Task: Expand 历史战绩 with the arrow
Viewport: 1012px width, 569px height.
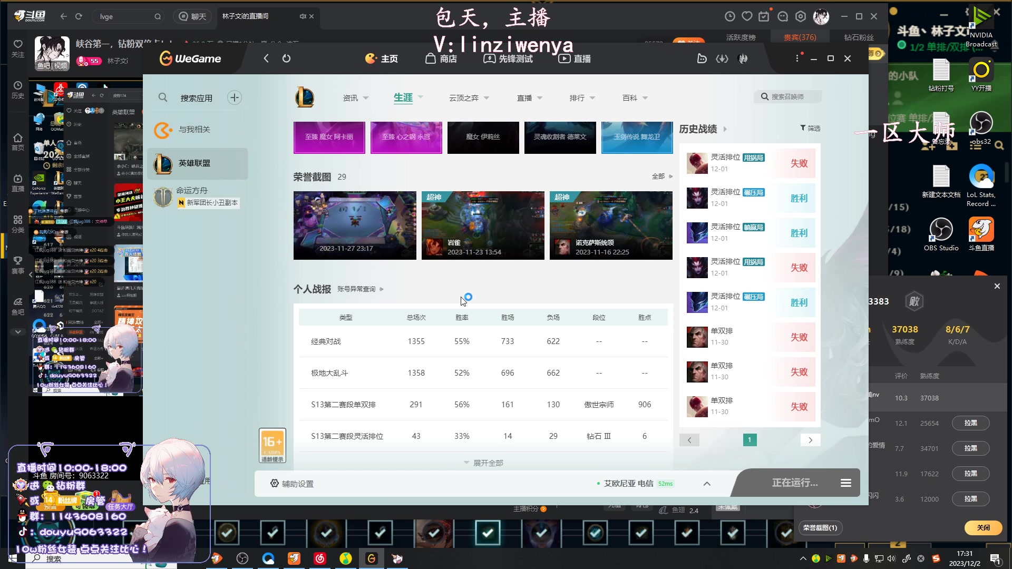Action: pos(725,129)
